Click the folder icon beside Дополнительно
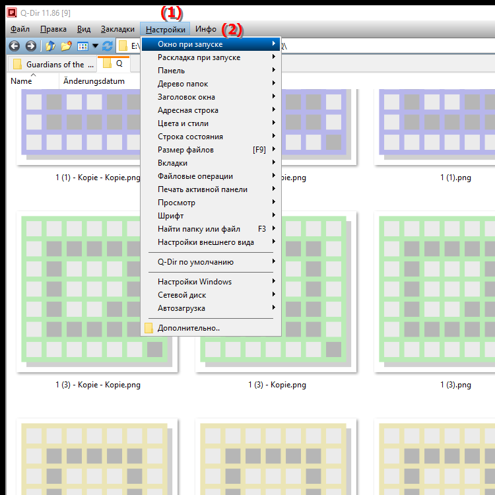 click(x=148, y=328)
